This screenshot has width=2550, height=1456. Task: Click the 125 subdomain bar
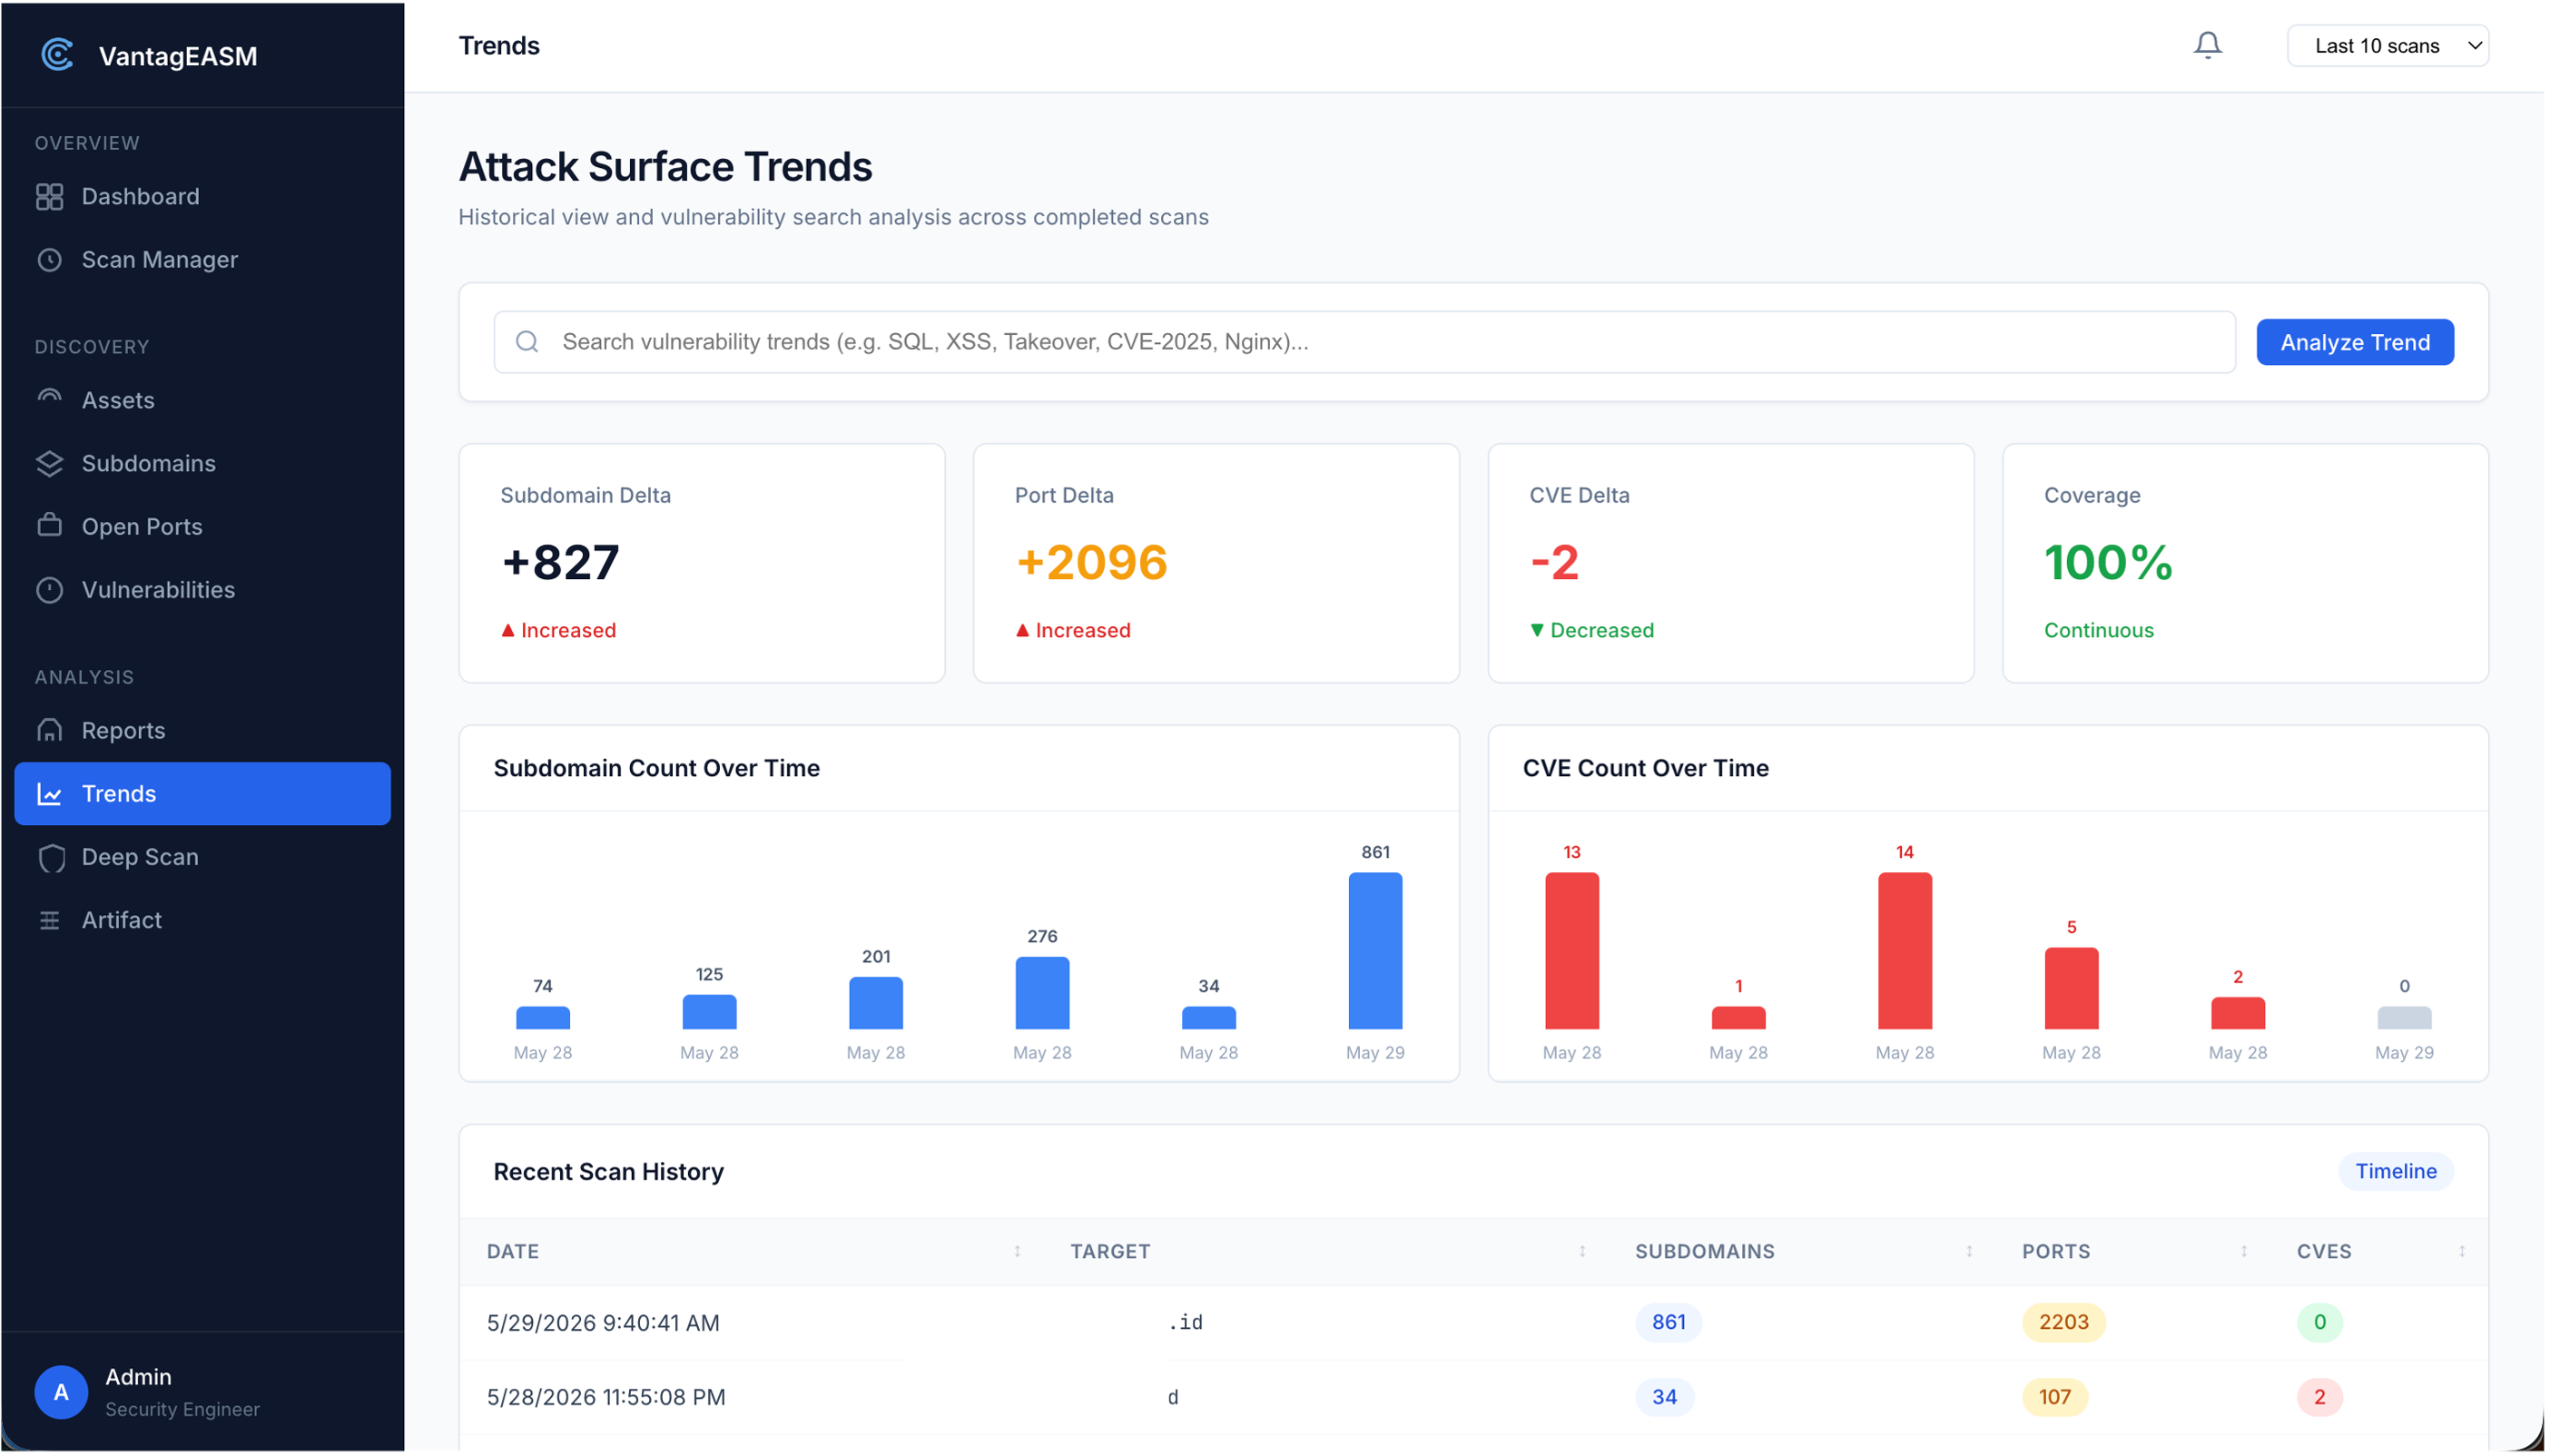709,1012
